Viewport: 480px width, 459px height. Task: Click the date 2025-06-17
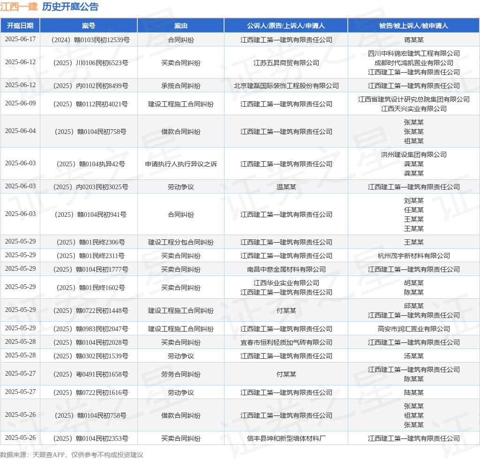(x=20, y=39)
